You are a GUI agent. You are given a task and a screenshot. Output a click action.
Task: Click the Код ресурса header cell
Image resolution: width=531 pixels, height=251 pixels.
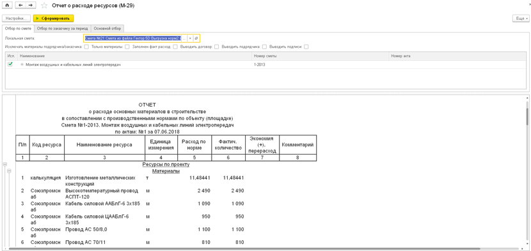click(x=47, y=144)
